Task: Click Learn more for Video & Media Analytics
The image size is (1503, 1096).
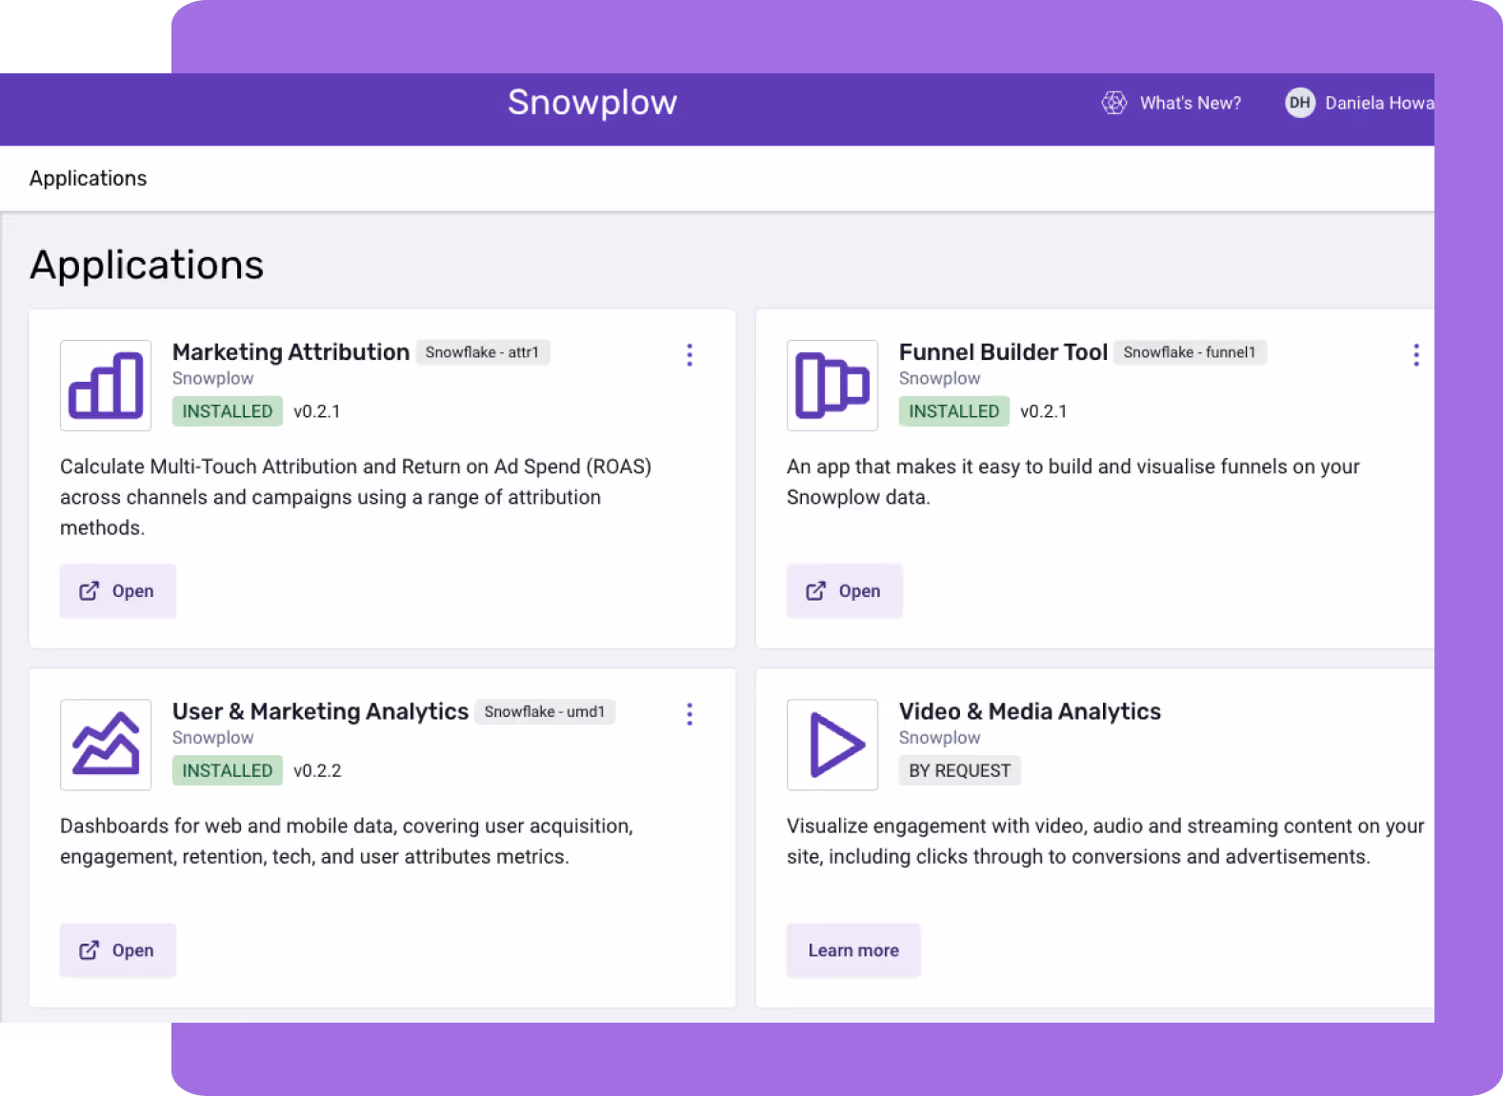Action: [853, 950]
